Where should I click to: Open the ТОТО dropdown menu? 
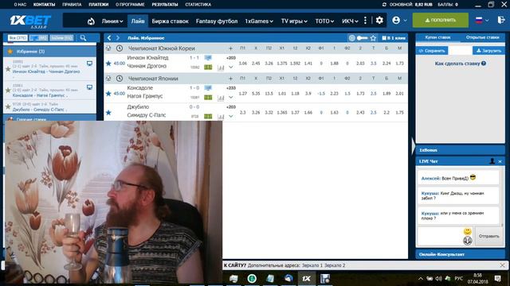pos(324,21)
